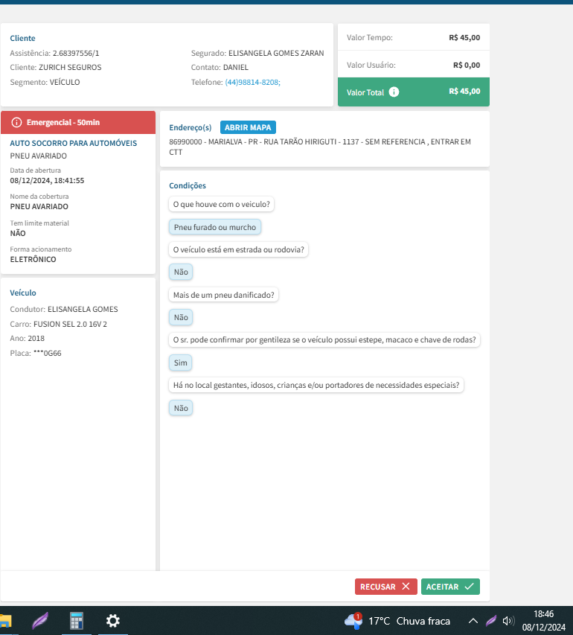Open File Explorer from the taskbar
The width and height of the screenshot is (573, 635).
point(5,621)
